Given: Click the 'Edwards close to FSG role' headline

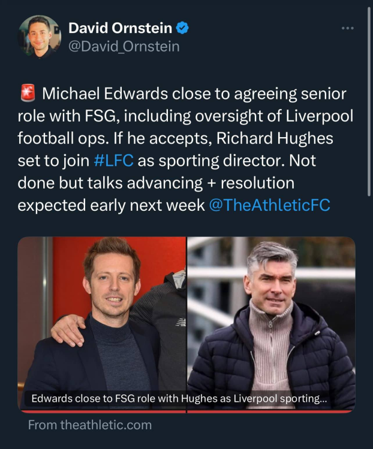Looking at the screenshot, I should pyautogui.click(x=174, y=399).
